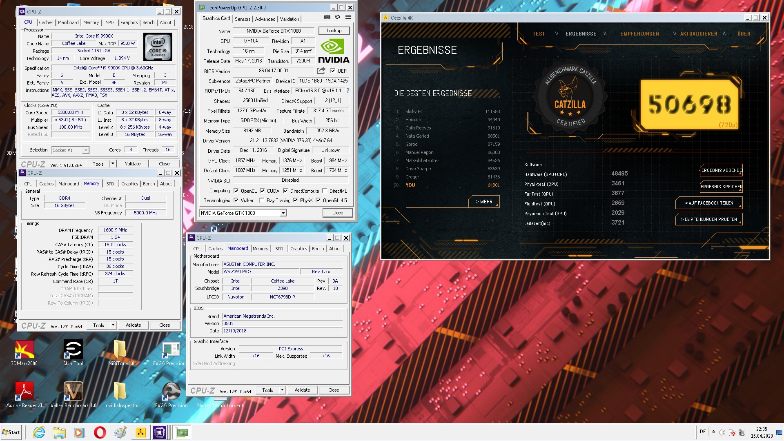
Task: Switch to Advanced tab in GPU-Z
Action: pos(265,19)
